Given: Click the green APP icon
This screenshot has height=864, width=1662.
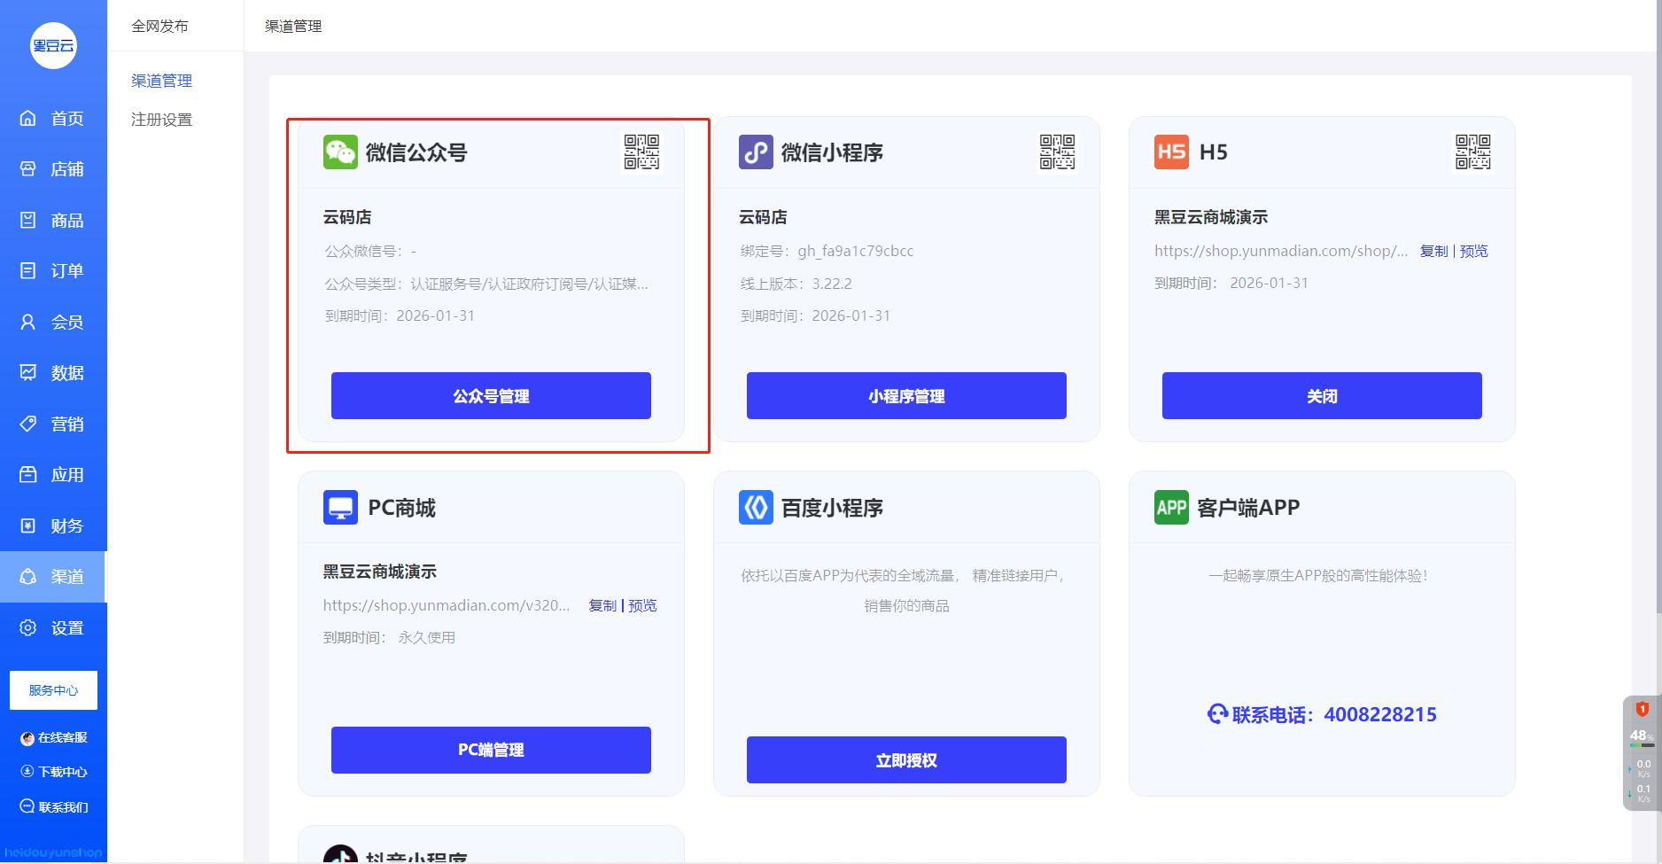Looking at the screenshot, I should click(x=1171, y=507).
